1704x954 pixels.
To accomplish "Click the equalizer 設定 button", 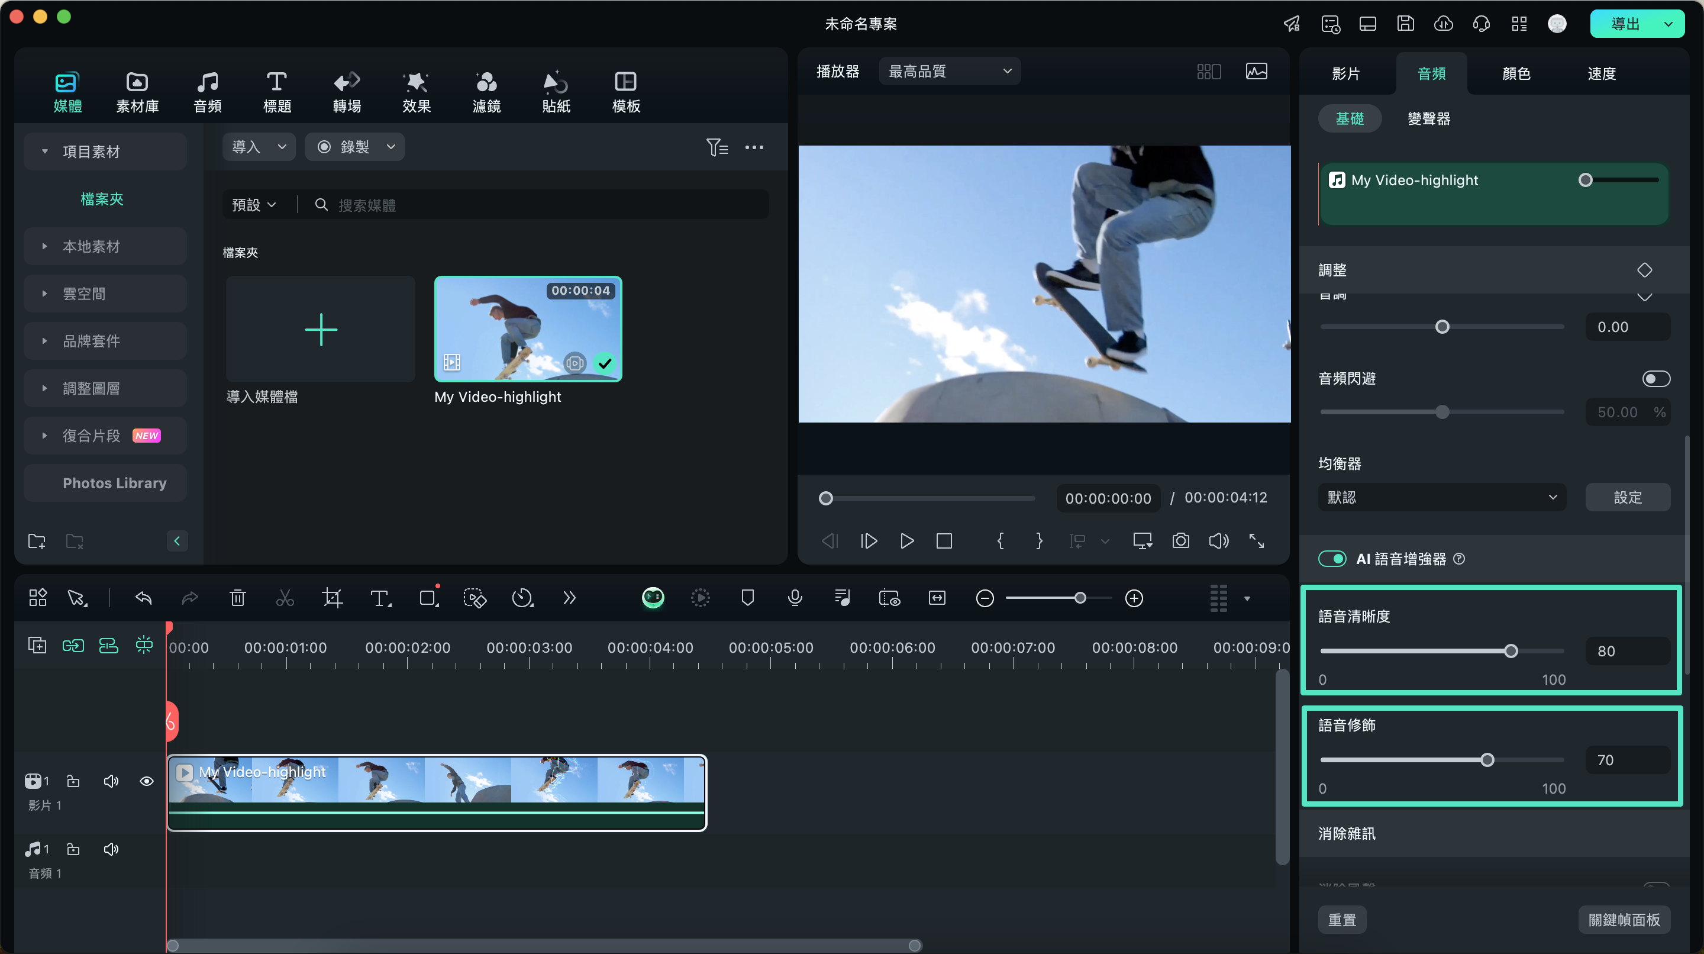I will [1627, 497].
